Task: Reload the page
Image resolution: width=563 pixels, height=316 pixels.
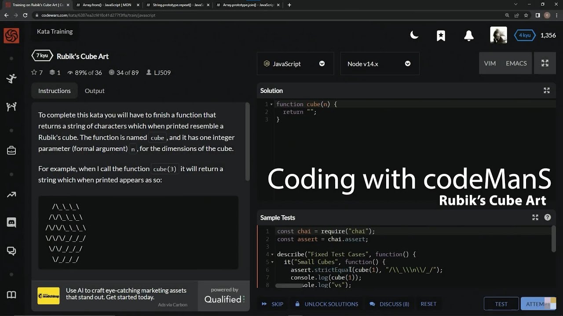Action: pyautogui.click(x=26, y=15)
